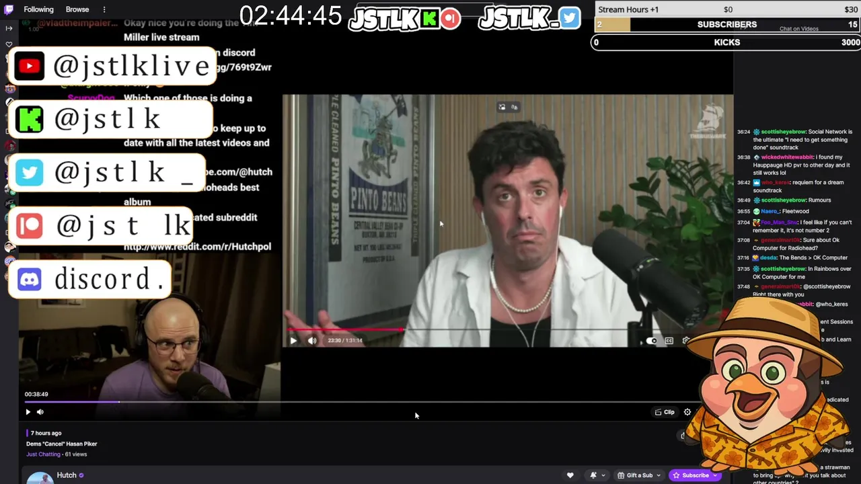Expand the Subscribe dropdown chevron

coord(716,475)
